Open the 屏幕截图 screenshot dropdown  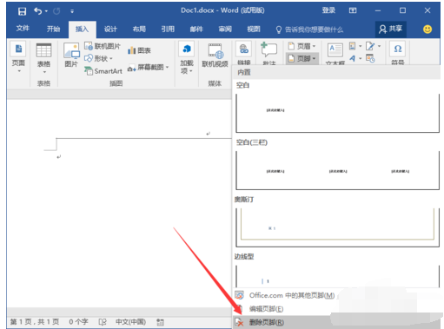click(x=148, y=68)
